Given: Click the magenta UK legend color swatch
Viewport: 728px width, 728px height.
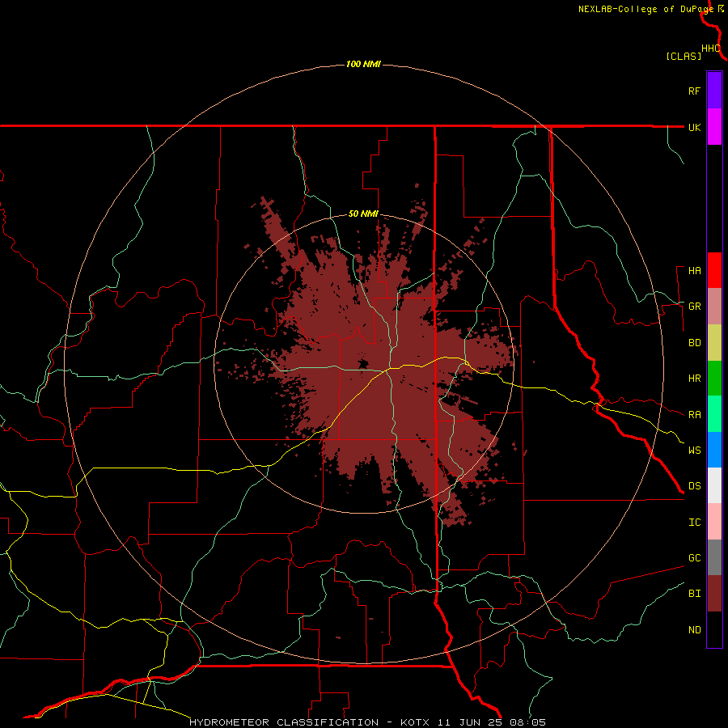Looking at the screenshot, I should point(714,127).
